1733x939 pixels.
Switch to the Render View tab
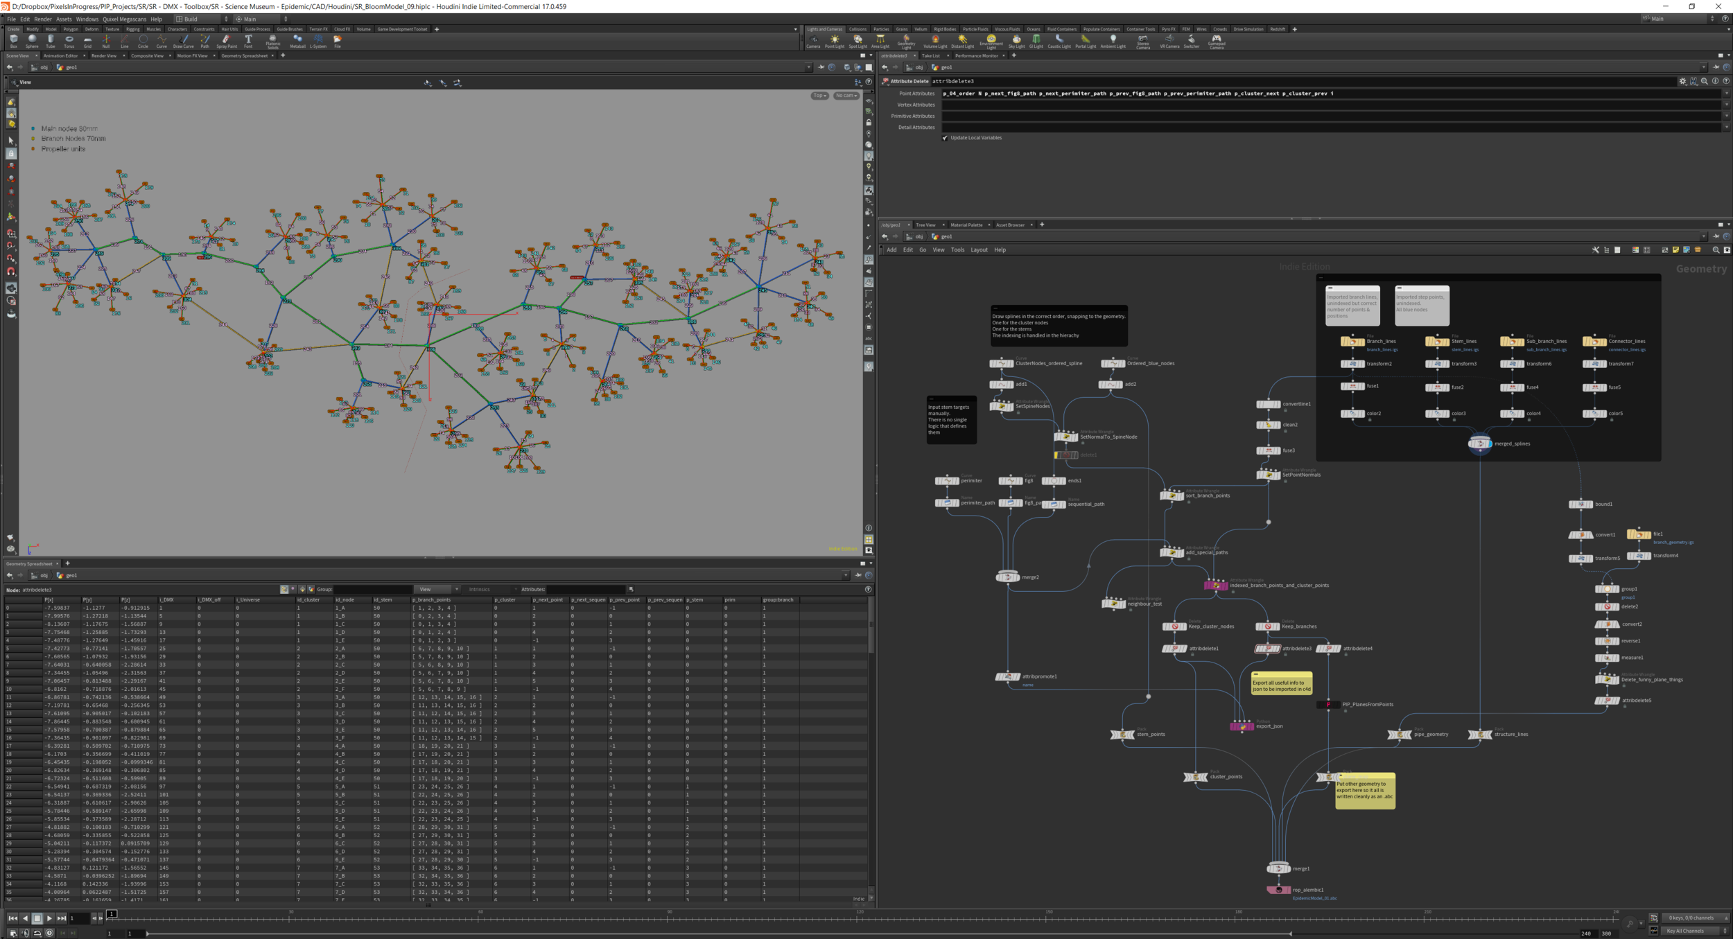(104, 55)
